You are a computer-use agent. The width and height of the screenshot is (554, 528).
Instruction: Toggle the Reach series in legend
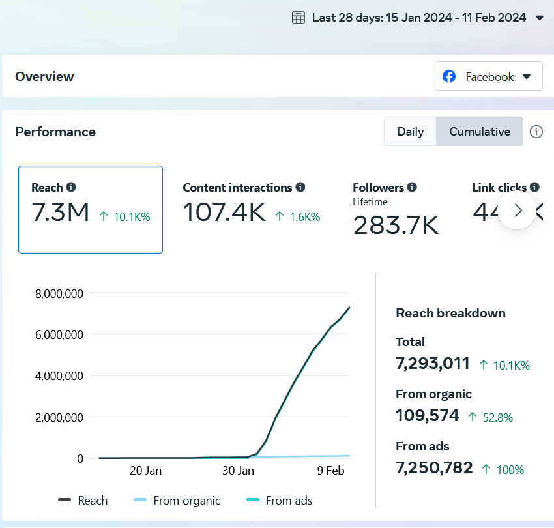coord(83,501)
